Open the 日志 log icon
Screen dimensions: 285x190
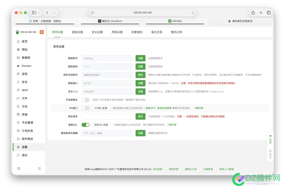click(x=18, y=106)
